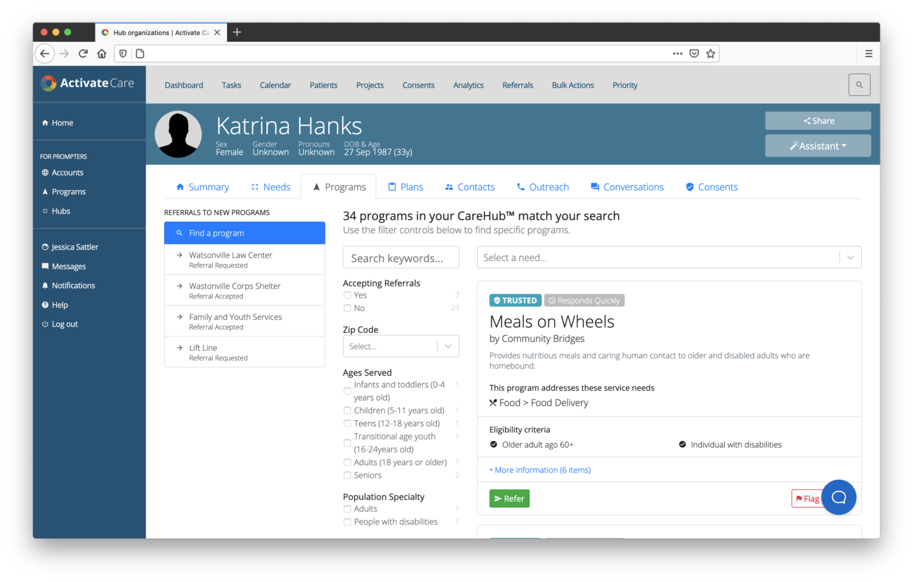913x582 pixels.
Task: Click the browser back arrow
Action: point(45,54)
